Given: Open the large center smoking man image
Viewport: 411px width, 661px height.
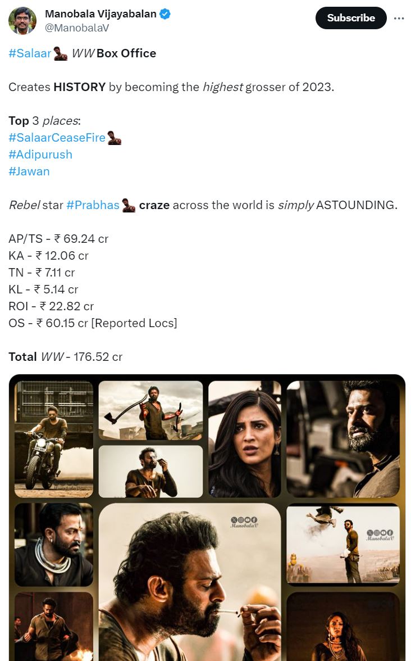Looking at the screenshot, I should (190, 582).
